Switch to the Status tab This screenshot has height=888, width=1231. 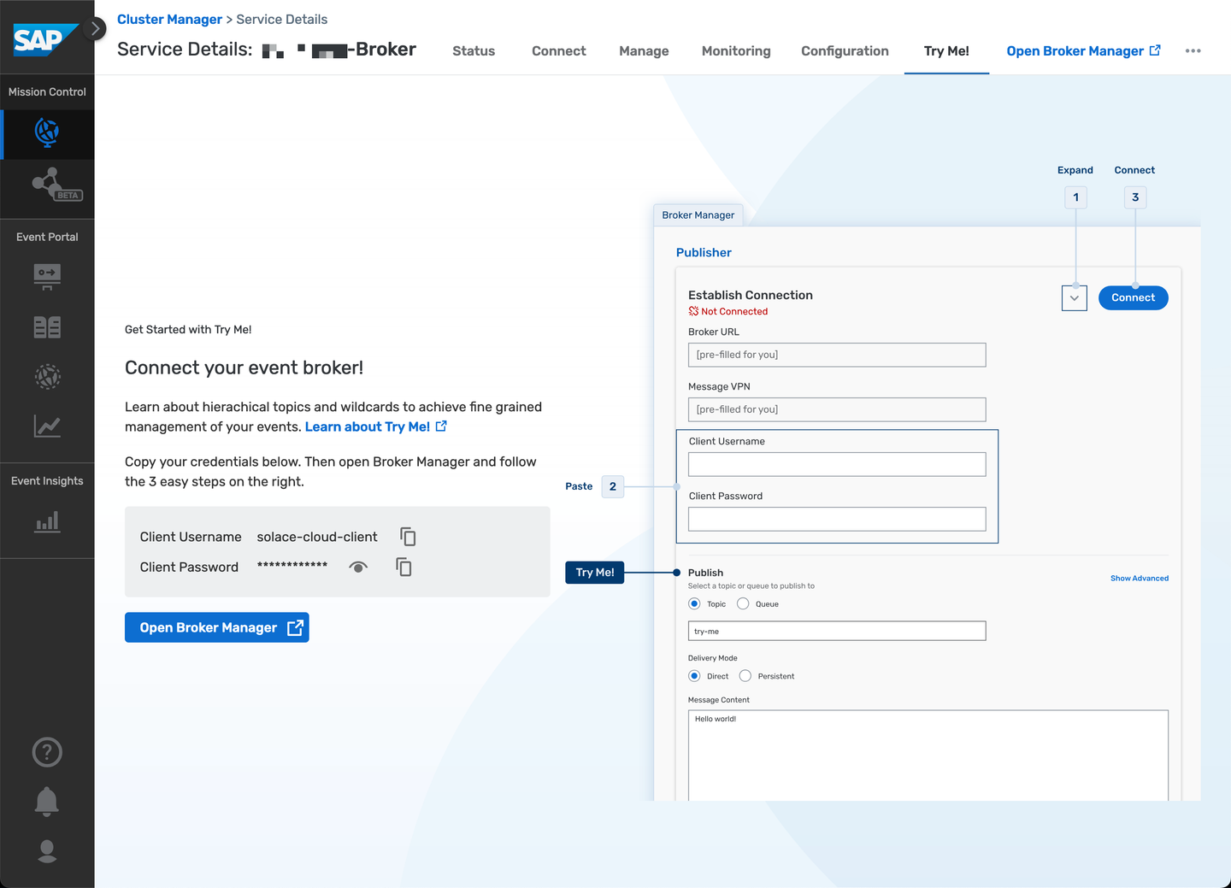474,51
